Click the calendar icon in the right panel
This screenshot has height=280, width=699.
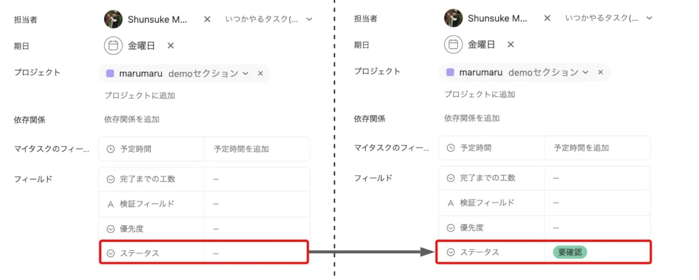click(x=453, y=45)
